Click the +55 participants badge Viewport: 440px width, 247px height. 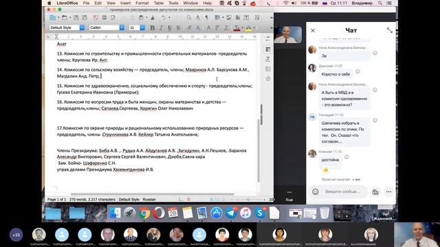(16, 235)
